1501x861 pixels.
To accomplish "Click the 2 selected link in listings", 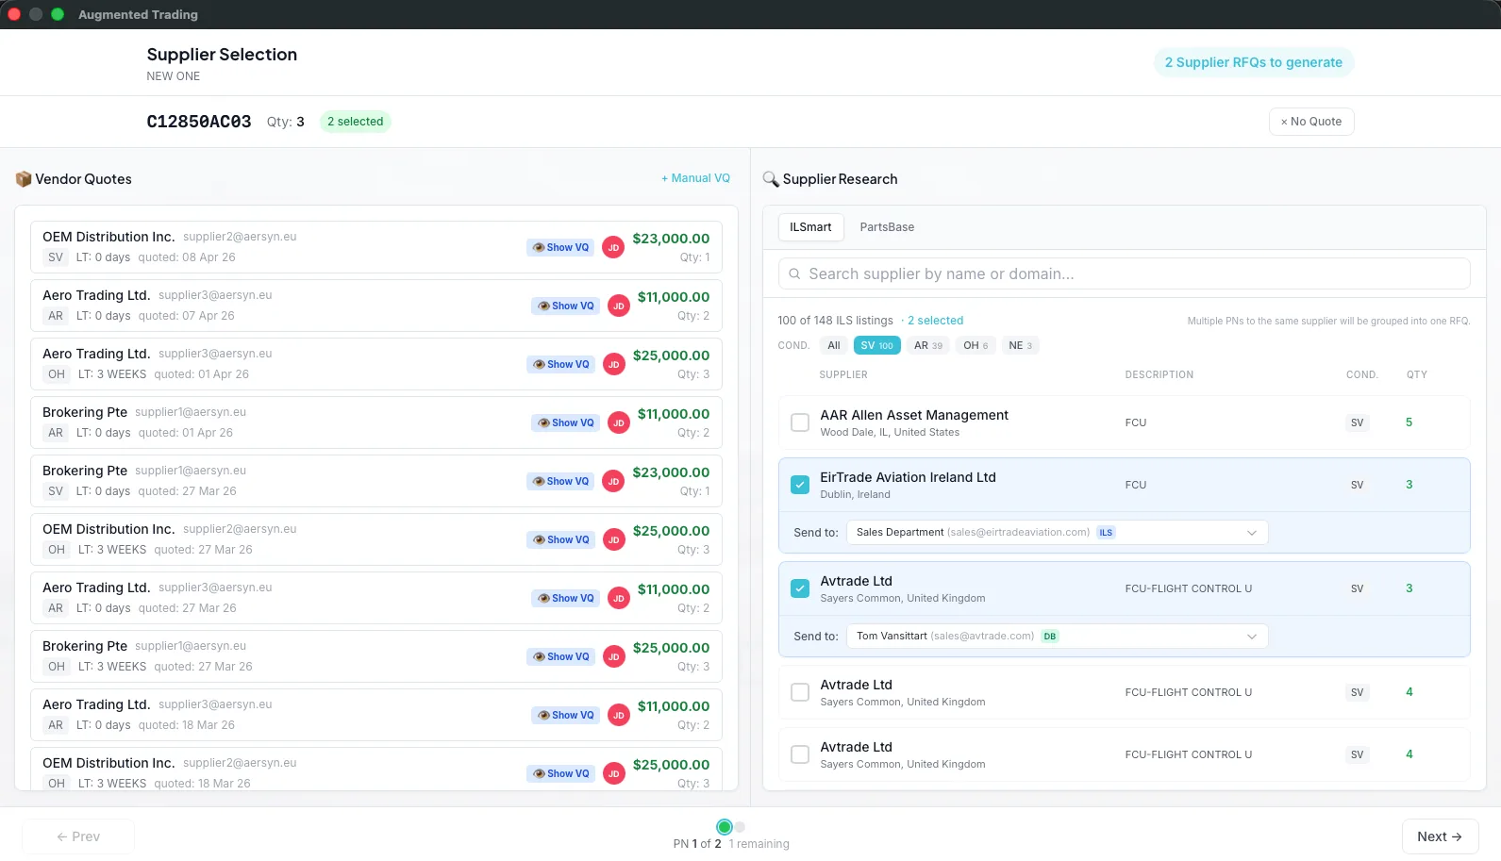I will 936,321.
